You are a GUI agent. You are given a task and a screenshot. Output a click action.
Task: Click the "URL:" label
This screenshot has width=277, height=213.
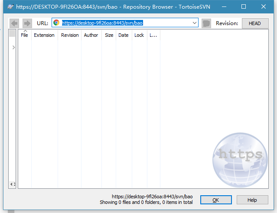tap(42, 23)
